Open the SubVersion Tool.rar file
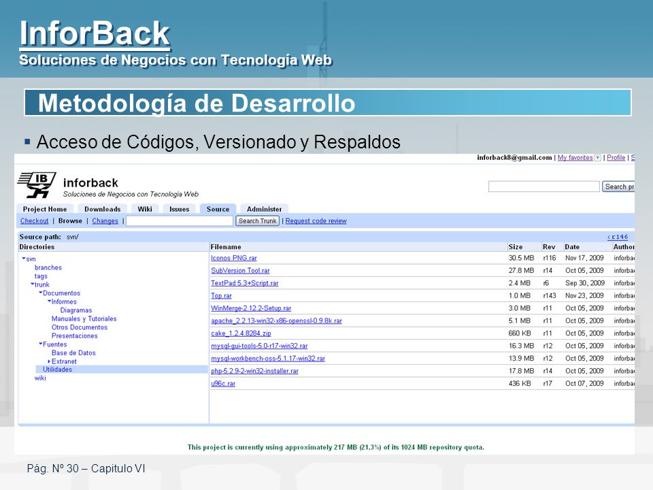This screenshot has height=490, width=653. click(240, 270)
